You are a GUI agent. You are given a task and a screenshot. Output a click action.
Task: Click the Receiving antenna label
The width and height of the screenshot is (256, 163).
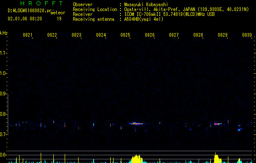[94, 19]
